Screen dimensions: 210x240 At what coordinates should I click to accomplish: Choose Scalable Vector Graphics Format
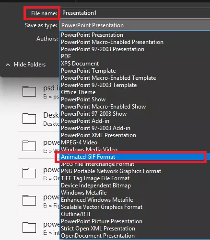tap(102, 207)
